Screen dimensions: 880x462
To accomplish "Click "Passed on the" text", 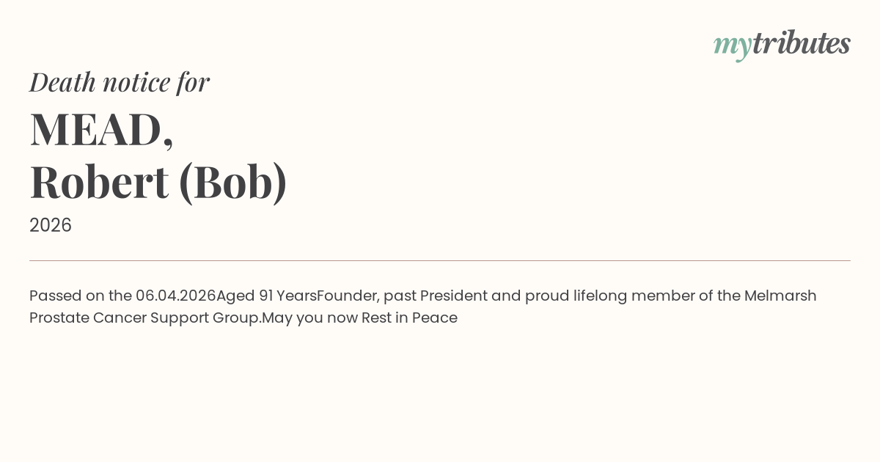I will [81, 296].
